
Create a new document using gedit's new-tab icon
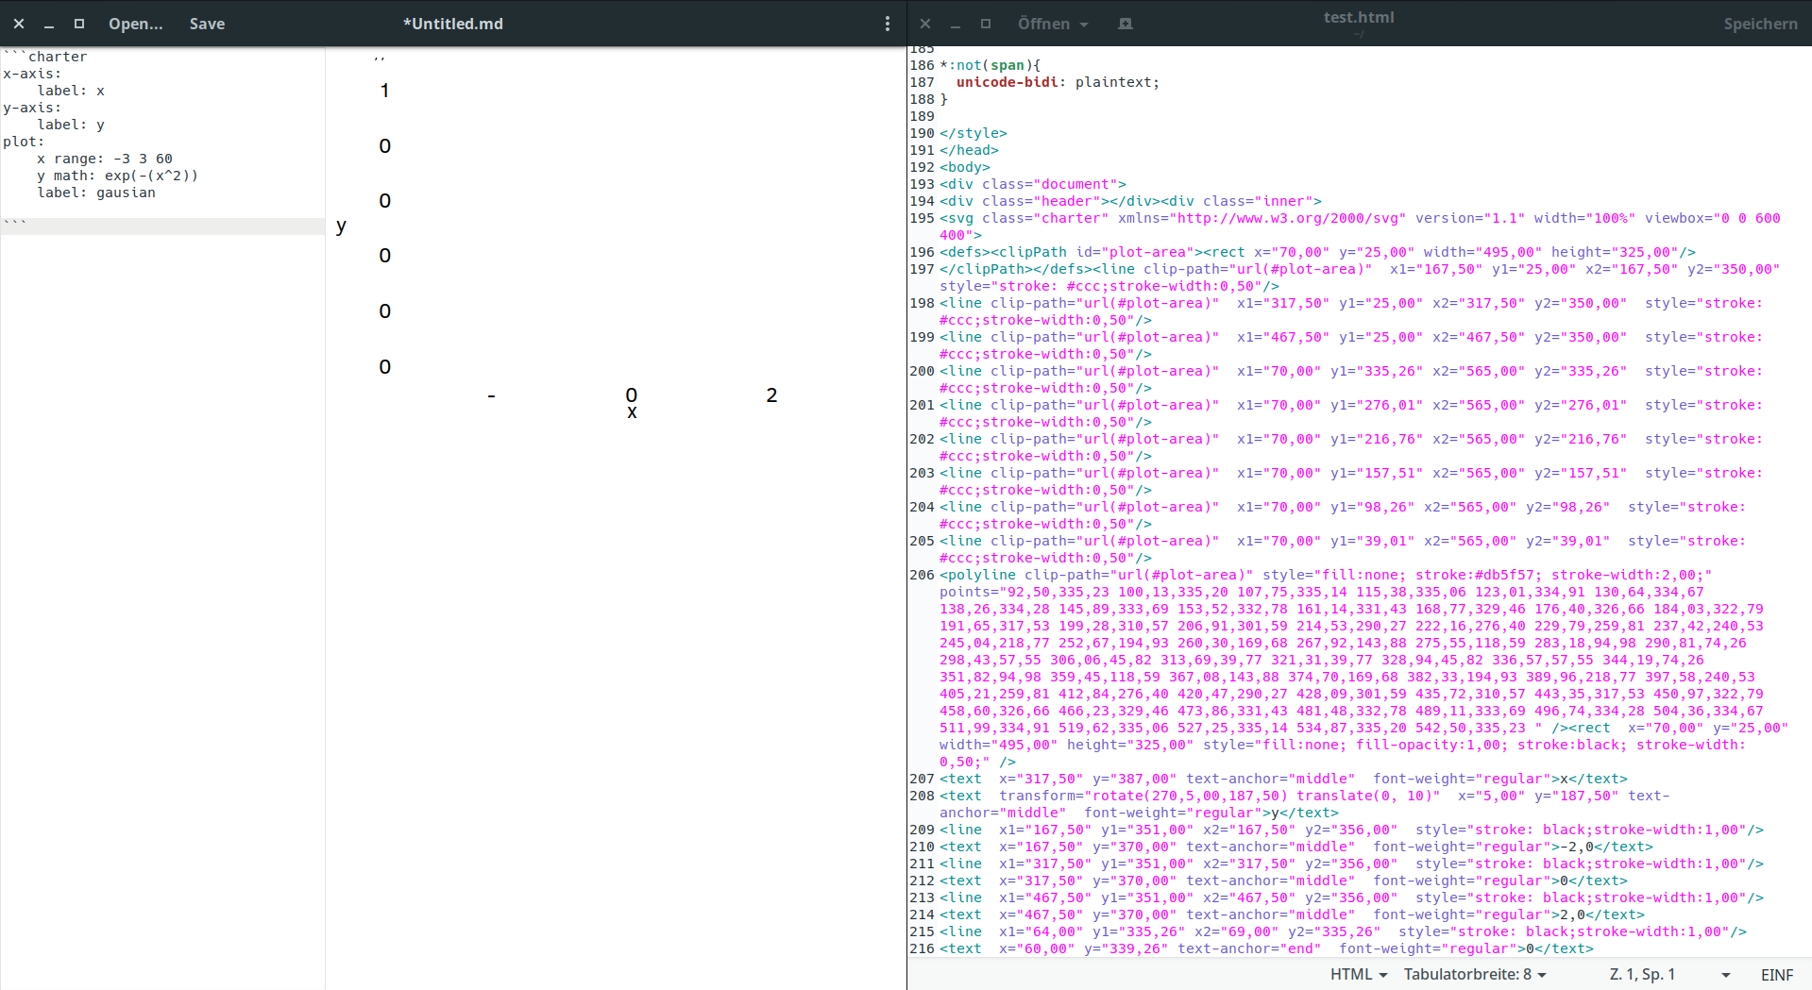1125,24
